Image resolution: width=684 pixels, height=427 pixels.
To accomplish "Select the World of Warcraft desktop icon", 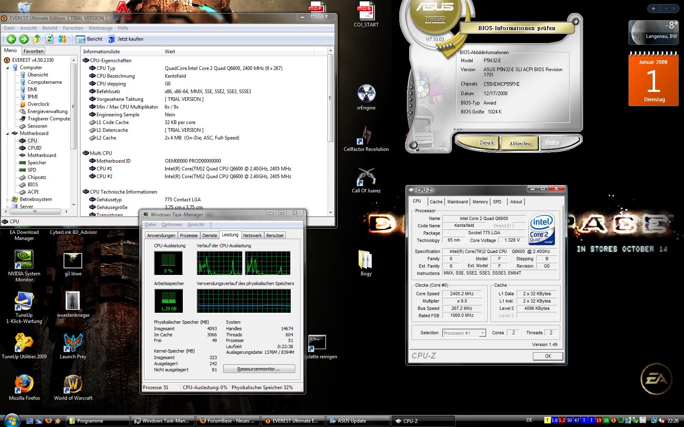I will pos(73,388).
